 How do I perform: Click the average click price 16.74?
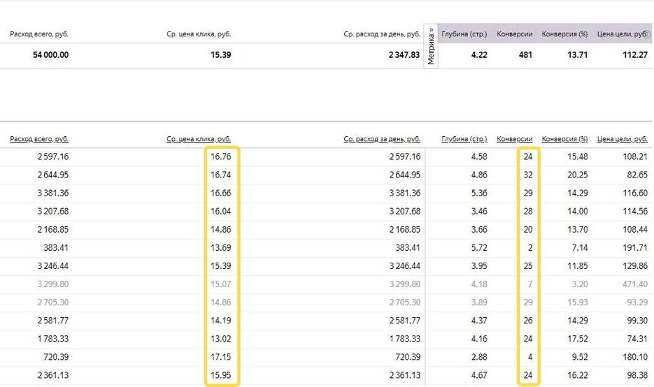(x=220, y=175)
